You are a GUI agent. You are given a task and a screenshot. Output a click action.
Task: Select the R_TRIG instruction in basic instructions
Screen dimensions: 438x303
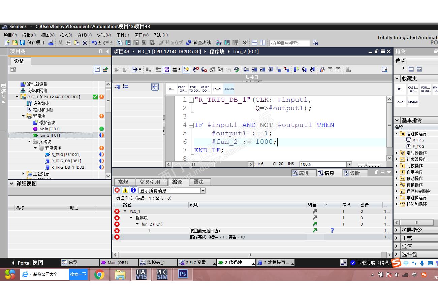(x=418, y=140)
